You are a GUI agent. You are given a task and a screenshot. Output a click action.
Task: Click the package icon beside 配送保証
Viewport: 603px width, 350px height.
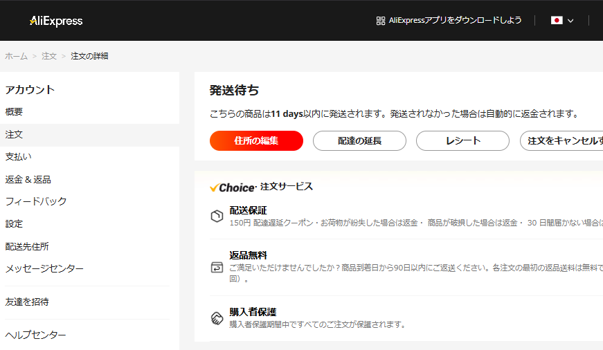coord(217,216)
